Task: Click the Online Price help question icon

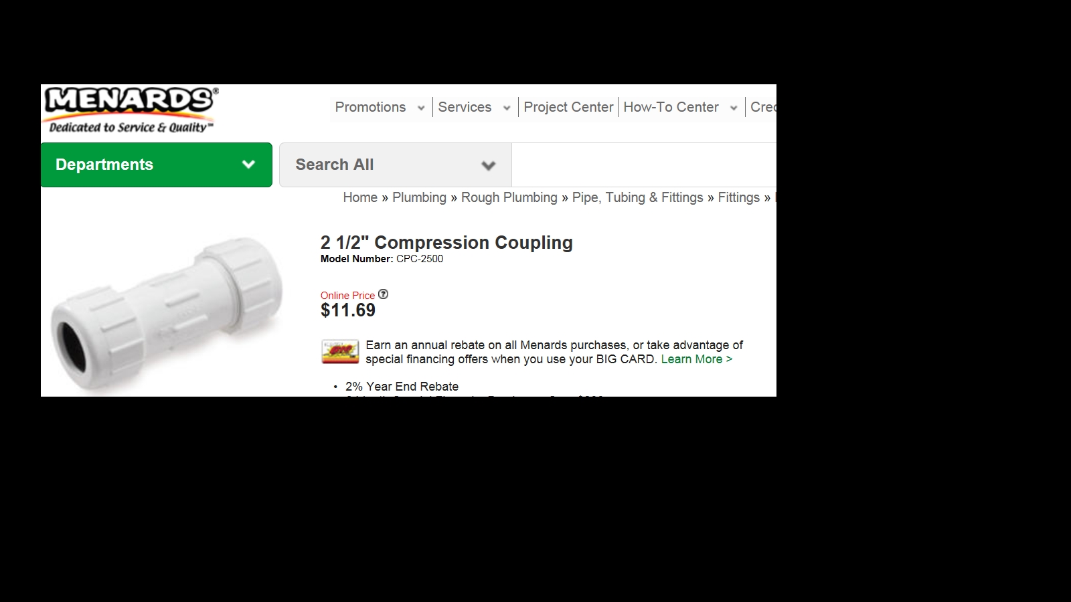Action: [383, 294]
